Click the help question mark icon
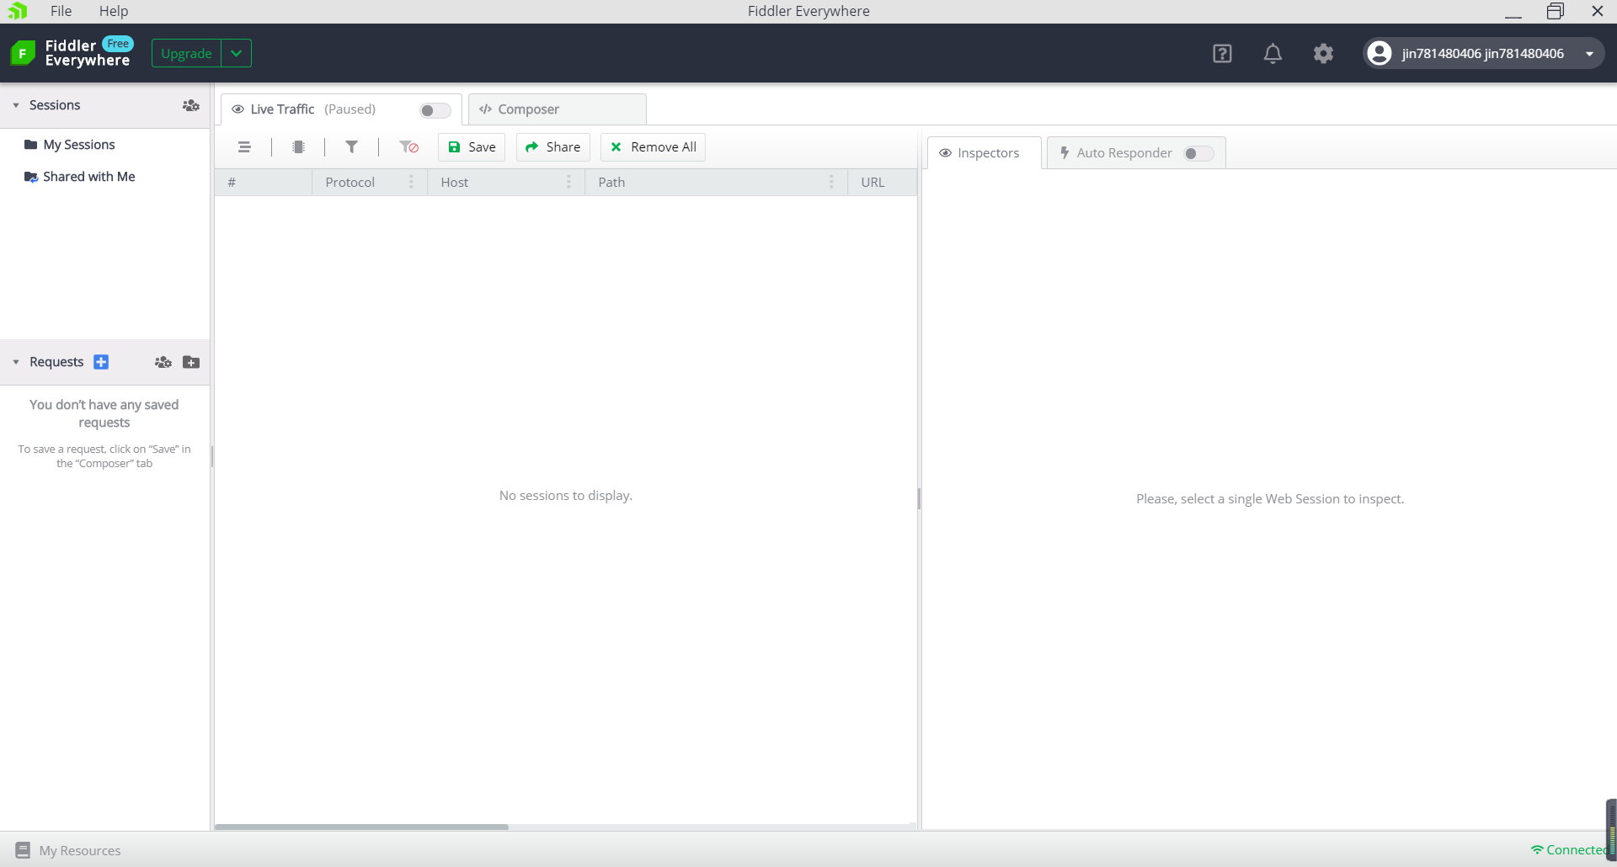The width and height of the screenshot is (1617, 867). pyautogui.click(x=1222, y=53)
